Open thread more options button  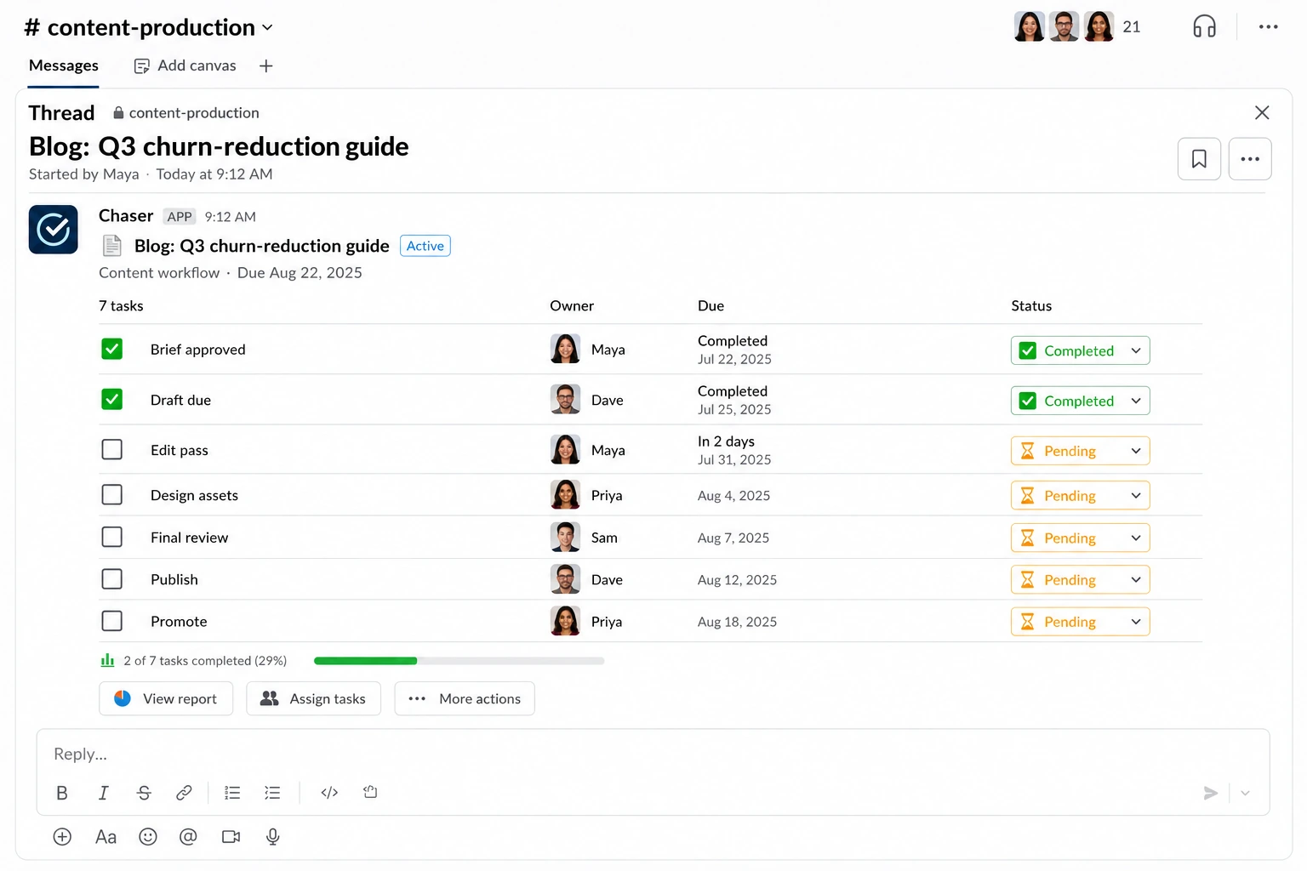point(1250,159)
